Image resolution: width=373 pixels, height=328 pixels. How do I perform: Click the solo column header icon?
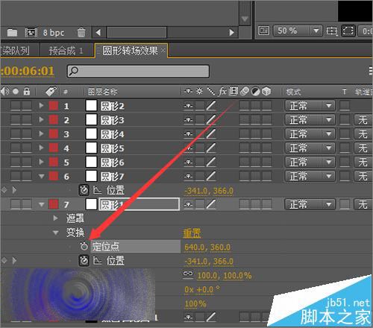pyautogui.click(x=16, y=92)
